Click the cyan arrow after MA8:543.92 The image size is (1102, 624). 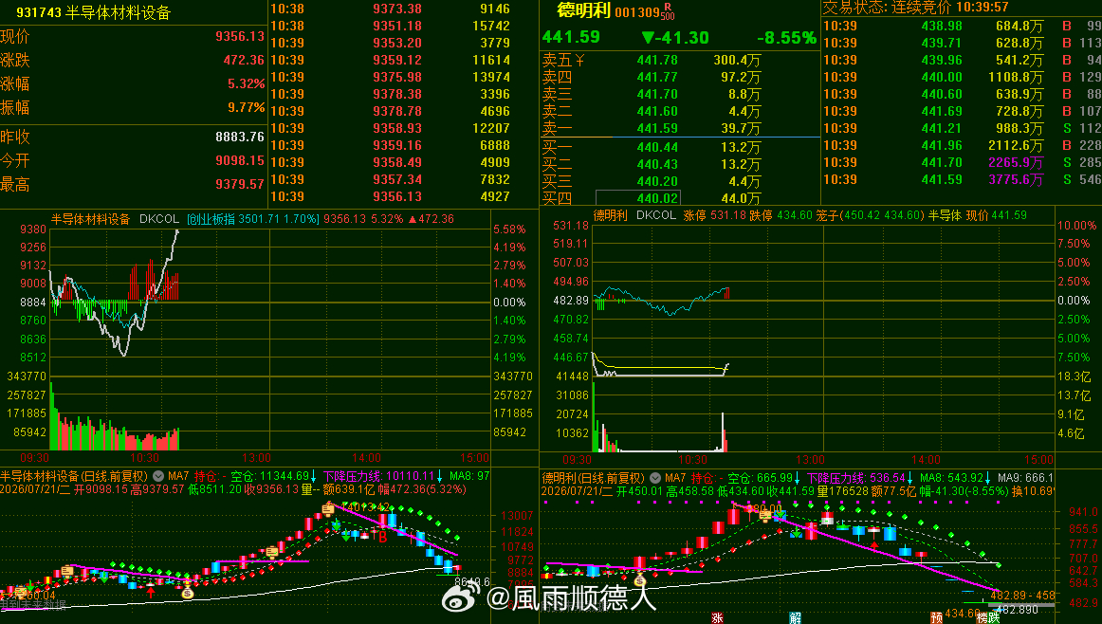point(987,478)
